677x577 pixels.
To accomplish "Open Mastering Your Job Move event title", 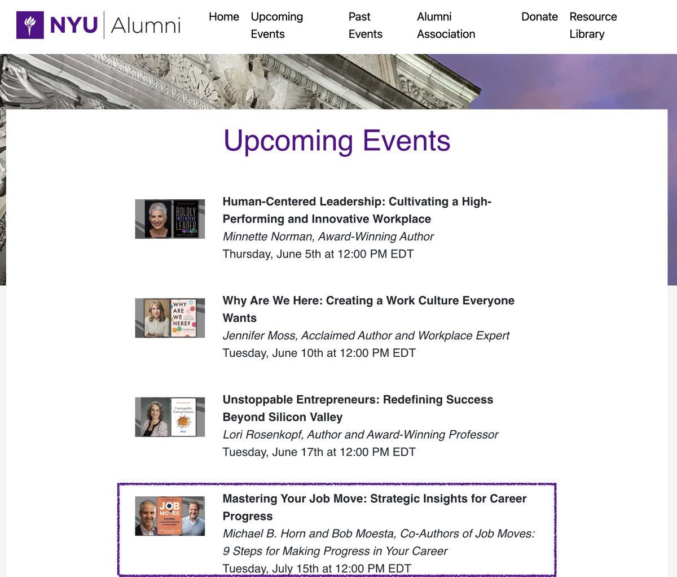I will coord(375,507).
